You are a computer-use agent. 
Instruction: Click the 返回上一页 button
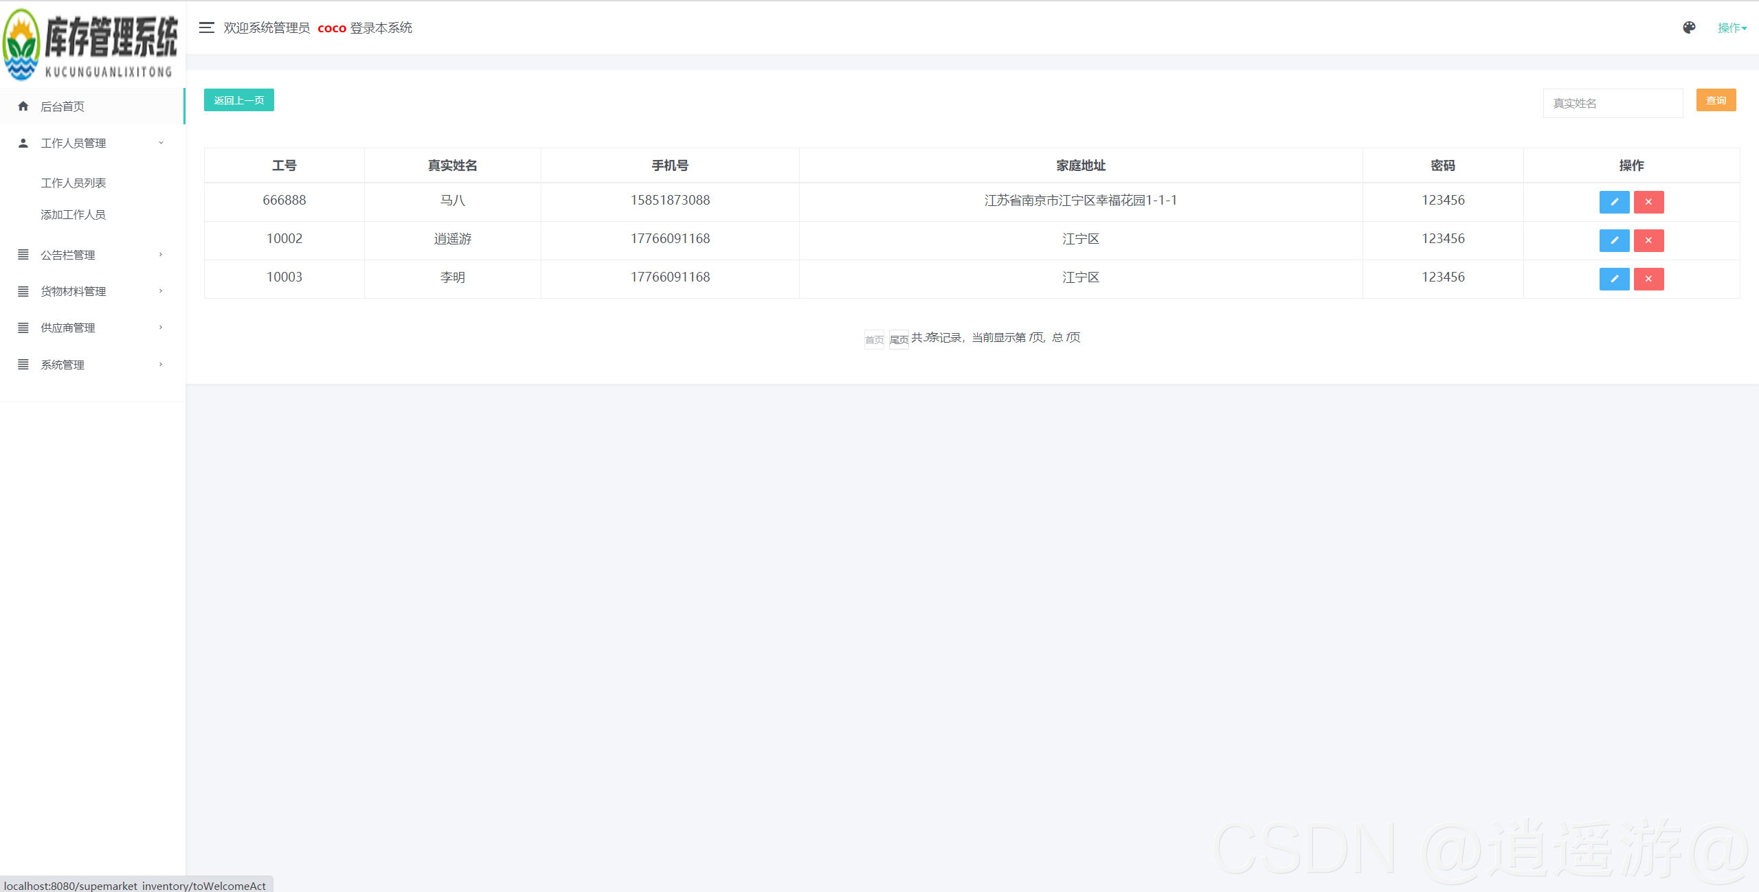(x=238, y=100)
